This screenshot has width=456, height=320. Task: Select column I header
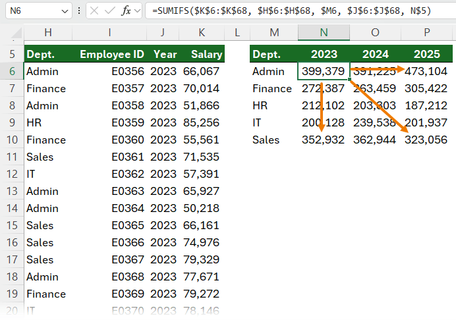coord(109,32)
